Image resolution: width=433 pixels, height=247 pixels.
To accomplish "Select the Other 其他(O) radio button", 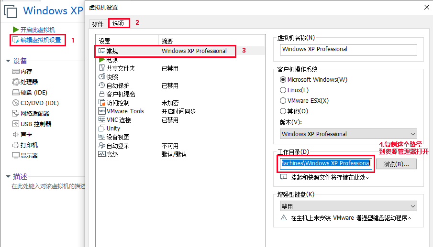I will click(283, 111).
